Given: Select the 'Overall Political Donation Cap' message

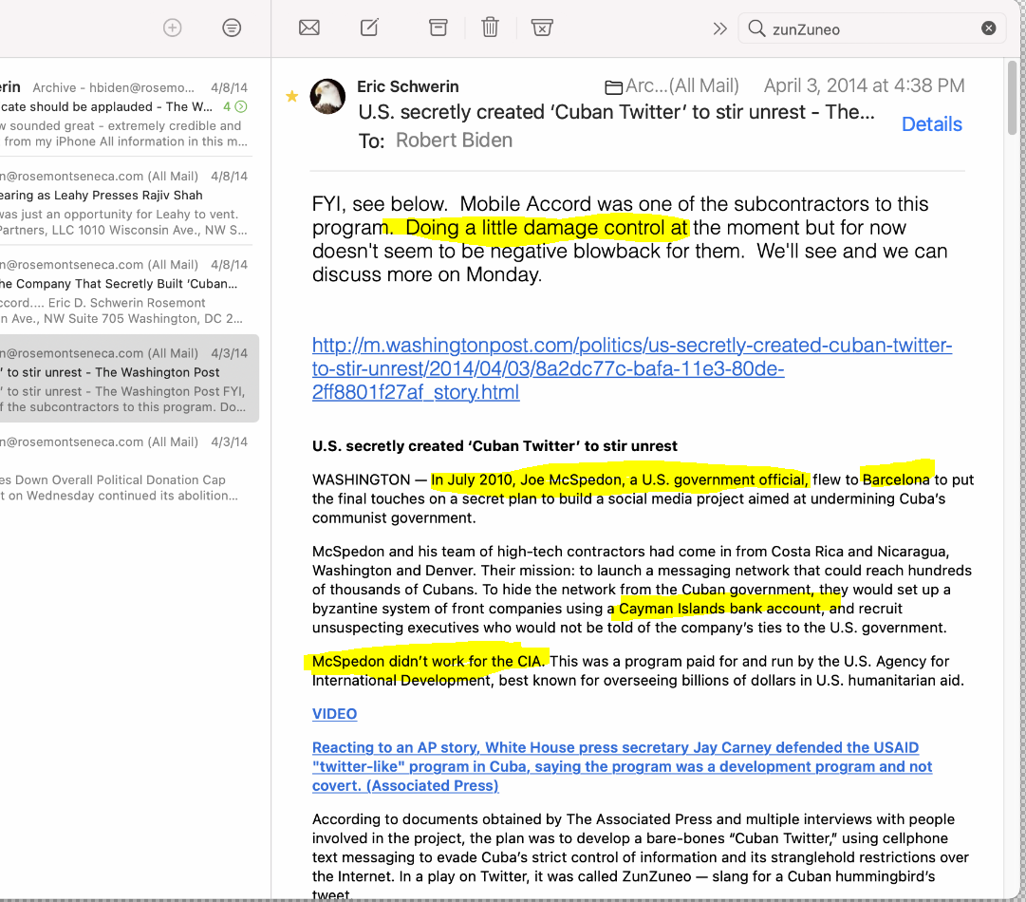Looking at the screenshot, I should pyautogui.click(x=126, y=469).
